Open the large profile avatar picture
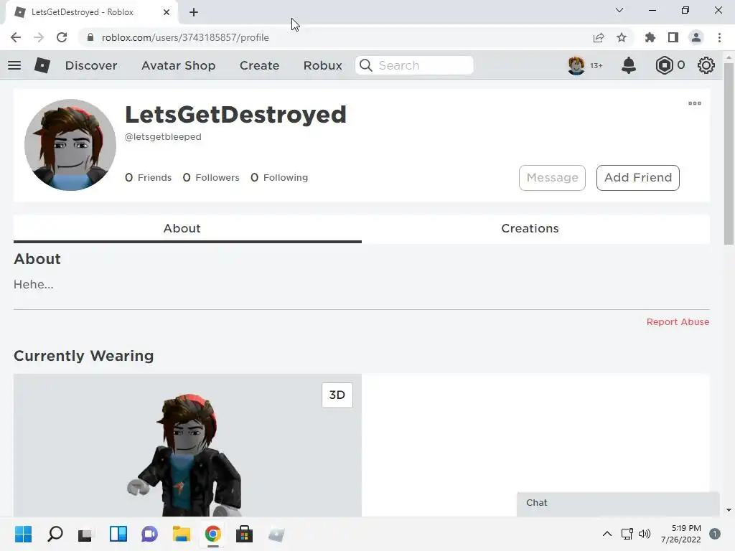Image resolution: width=735 pixels, height=551 pixels. tap(70, 145)
